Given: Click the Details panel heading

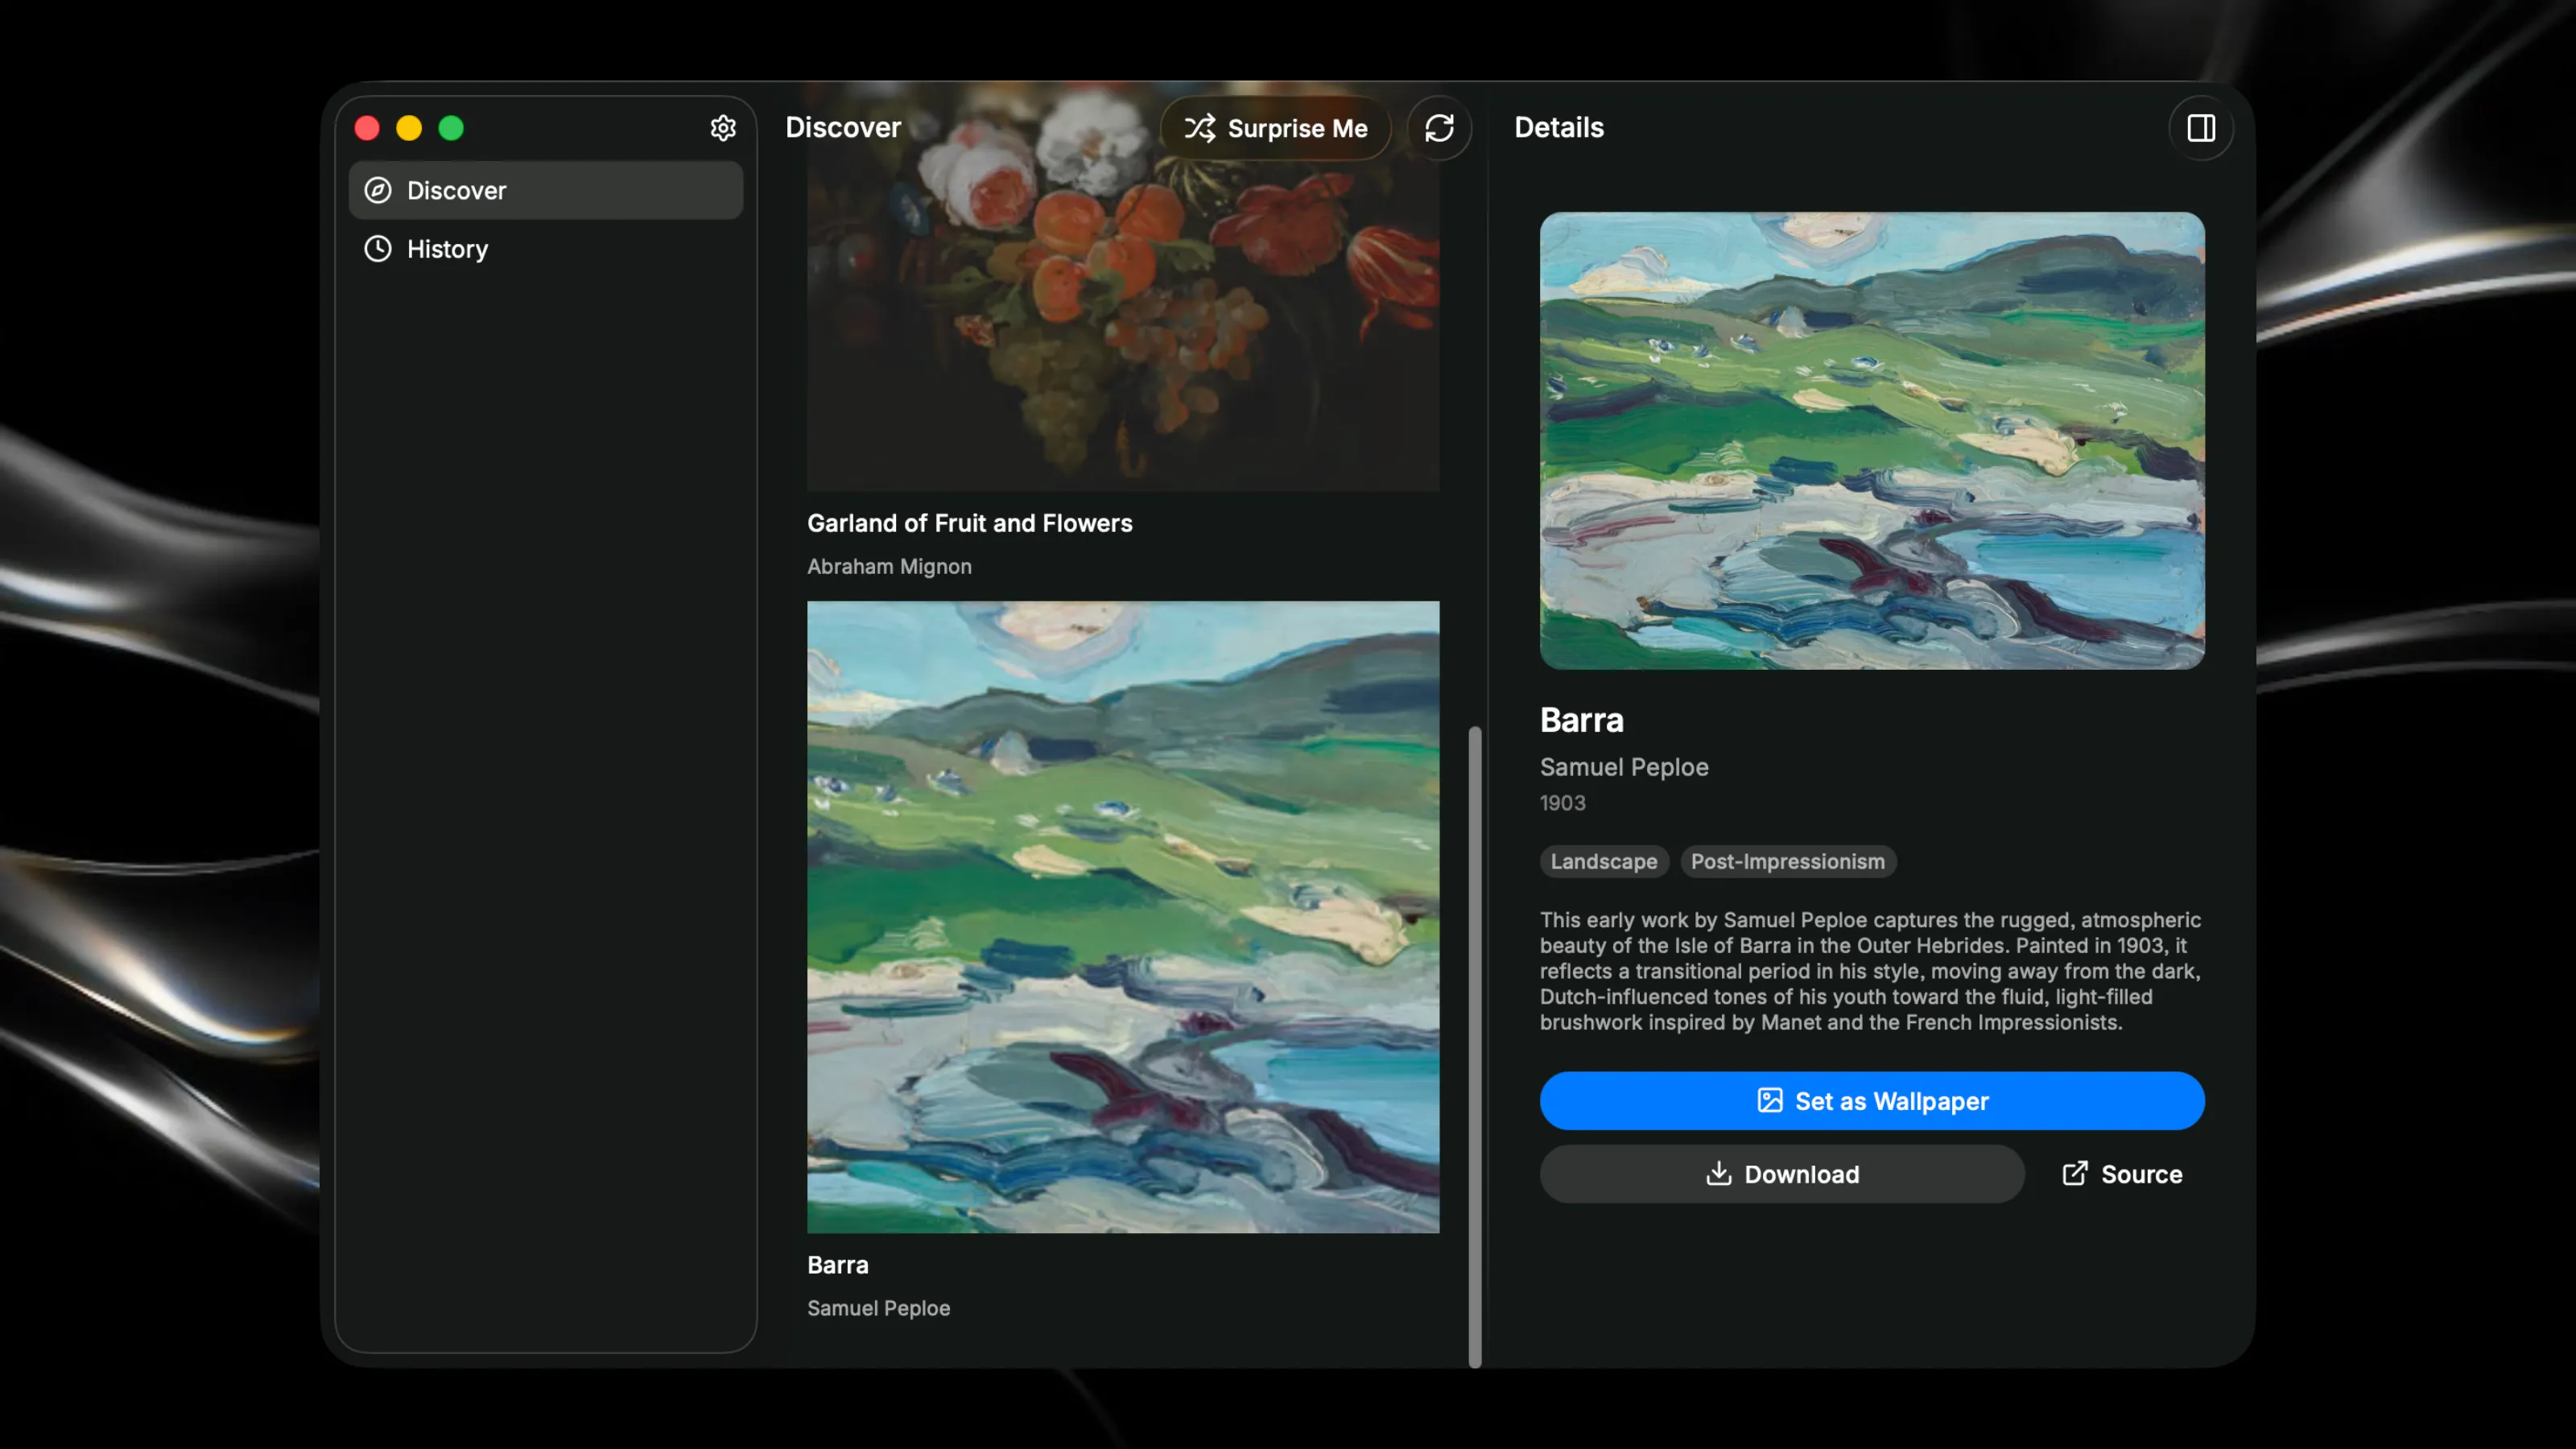Looking at the screenshot, I should [x=1558, y=128].
